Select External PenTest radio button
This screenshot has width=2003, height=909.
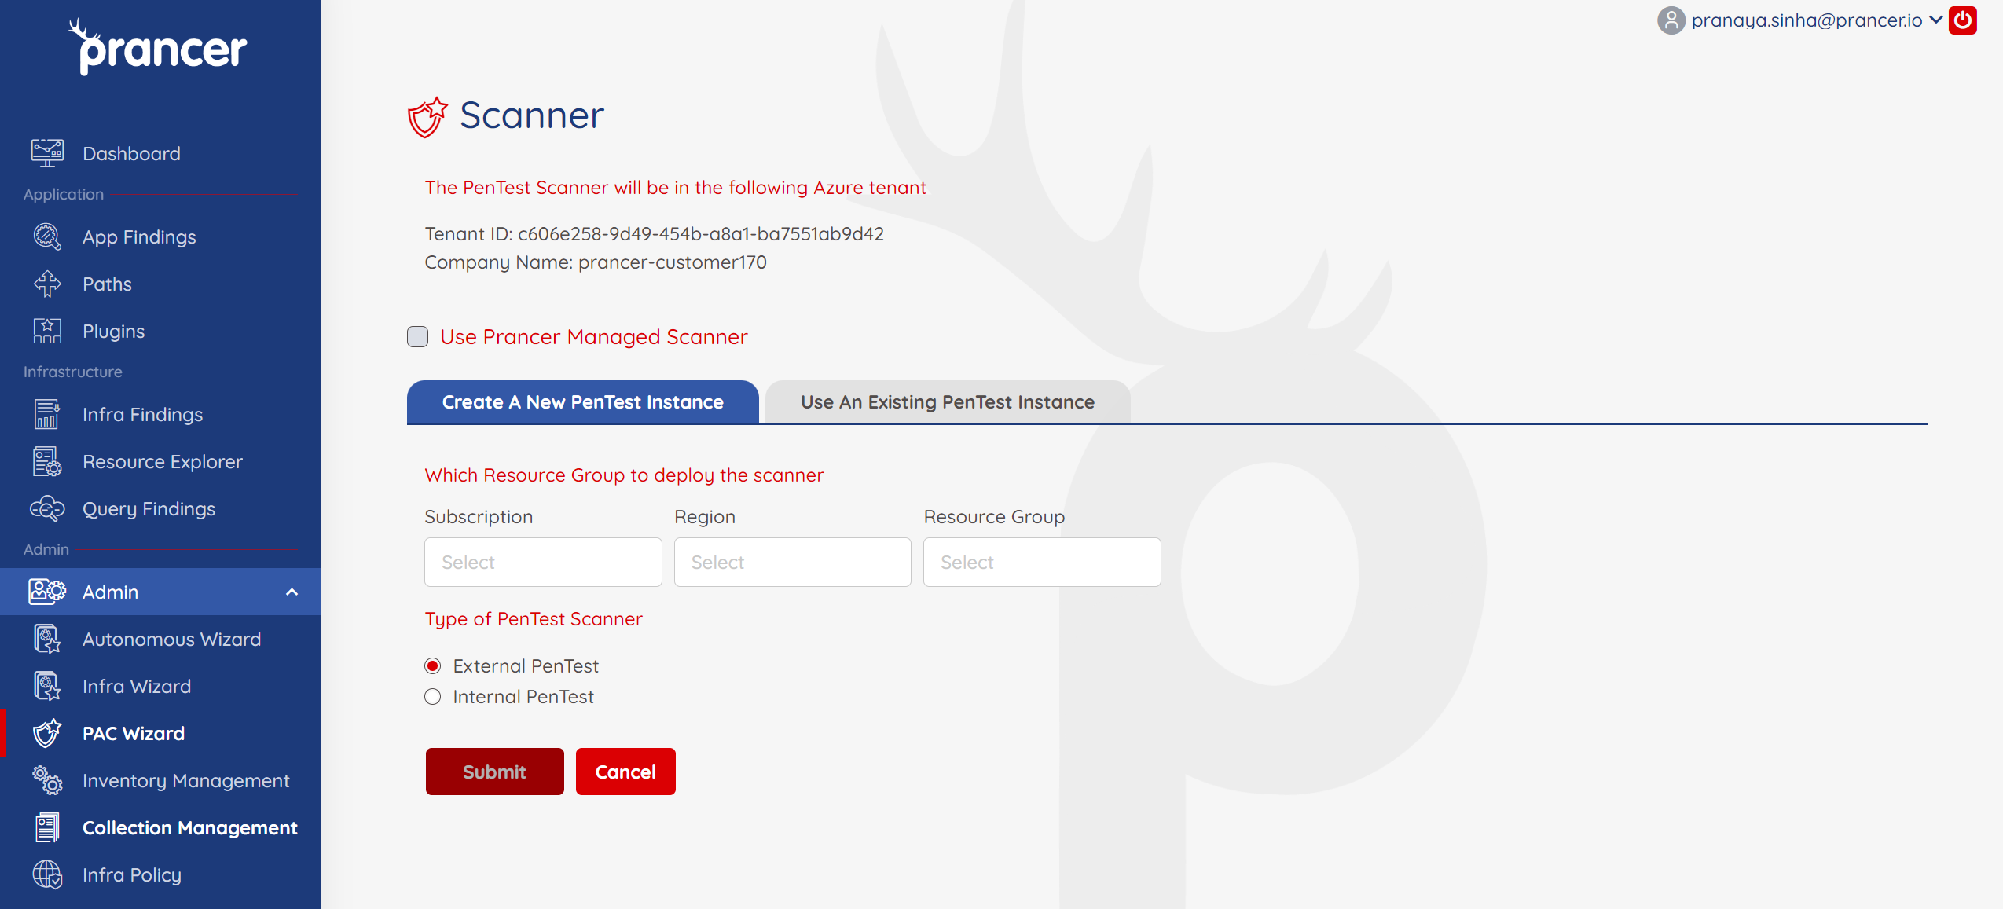[433, 666]
